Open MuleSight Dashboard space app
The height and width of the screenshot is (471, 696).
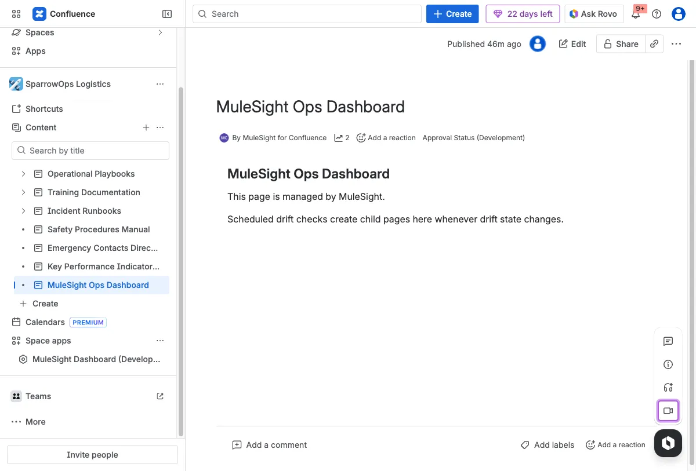tap(96, 359)
